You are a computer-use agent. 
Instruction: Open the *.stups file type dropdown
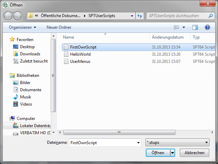(x=177, y=143)
